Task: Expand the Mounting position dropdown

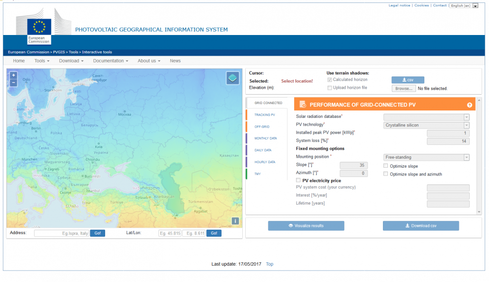Action: (426, 157)
